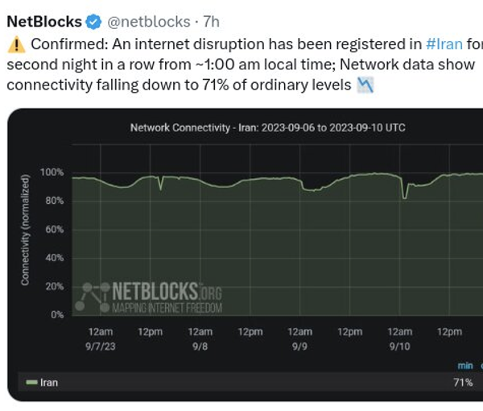This screenshot has width=483, height=411.
Task: Click the 9/9 date label on x-axis
Action: click(x=299, y=343)
